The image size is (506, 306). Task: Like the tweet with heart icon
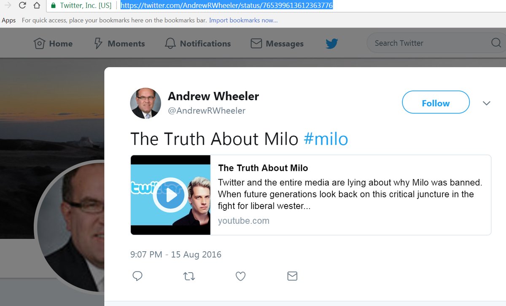[x=240, y=276]
